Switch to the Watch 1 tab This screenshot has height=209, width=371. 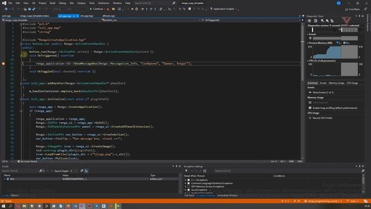pos(14,196)
